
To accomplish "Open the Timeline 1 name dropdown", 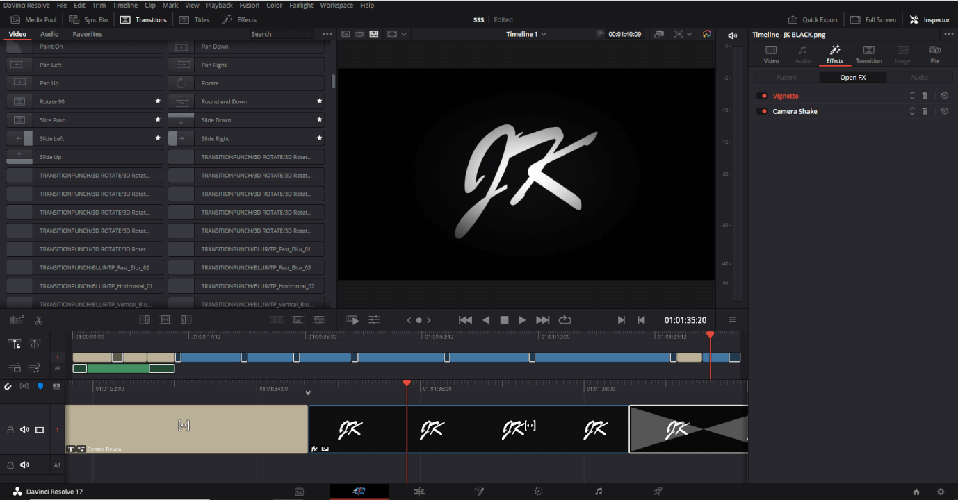I will 526,34.
